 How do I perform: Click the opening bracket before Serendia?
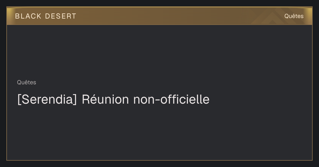19,100
